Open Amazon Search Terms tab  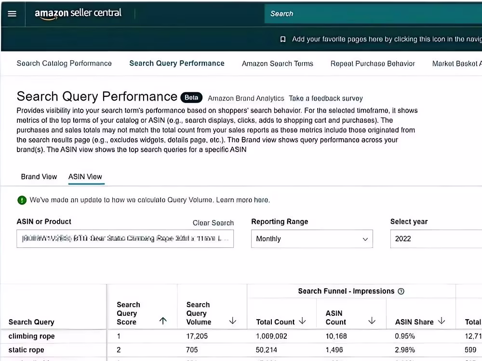[x=277, y=64]
